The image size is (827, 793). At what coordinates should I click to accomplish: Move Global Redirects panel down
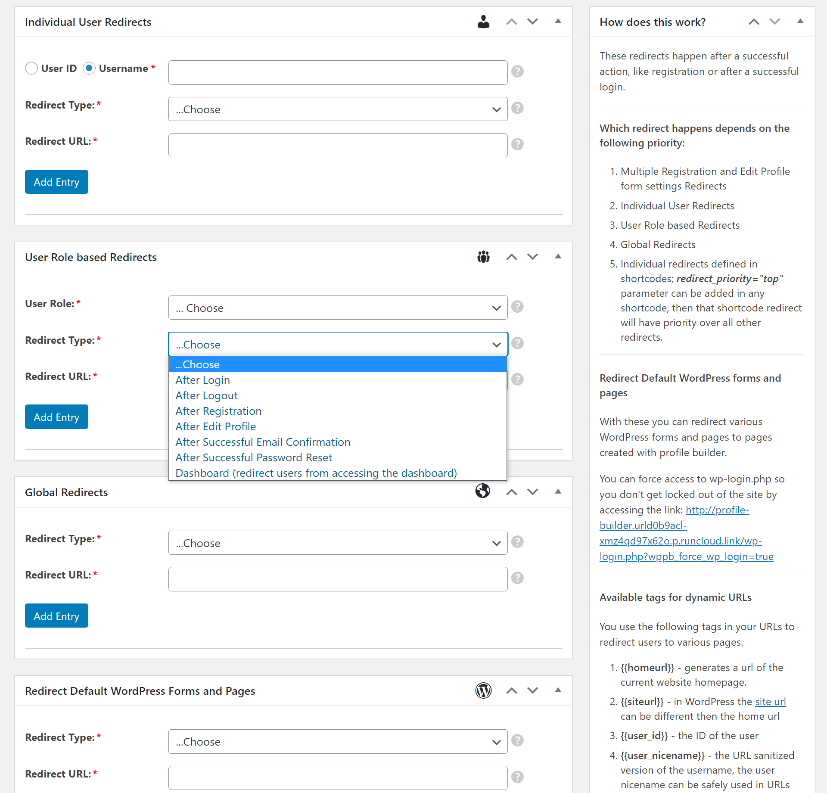click(533, 492)
